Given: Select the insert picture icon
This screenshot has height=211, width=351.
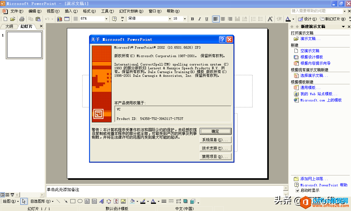Looking at the screenshot, I should pyautogui.click(x=123, y=201).
